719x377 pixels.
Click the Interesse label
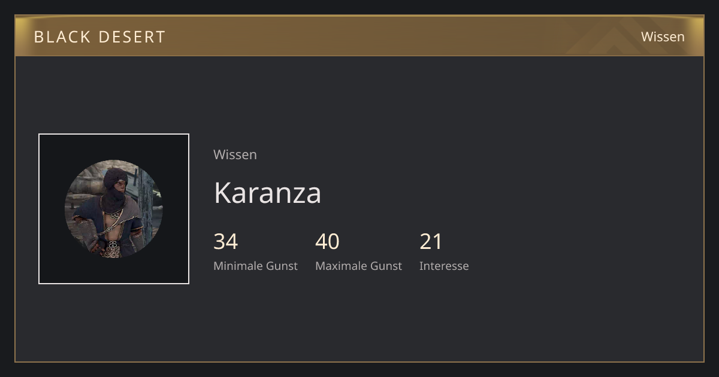pos(444,266)
